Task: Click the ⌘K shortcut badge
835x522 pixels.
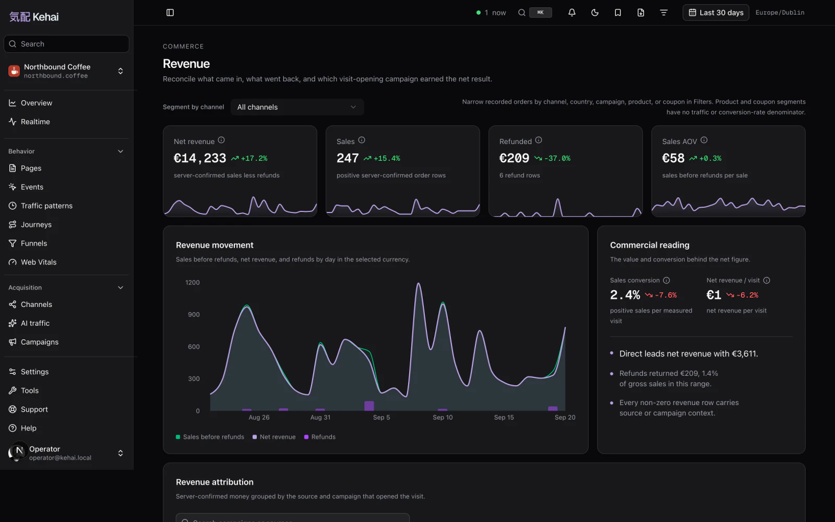Action: [x=541, y=13]
